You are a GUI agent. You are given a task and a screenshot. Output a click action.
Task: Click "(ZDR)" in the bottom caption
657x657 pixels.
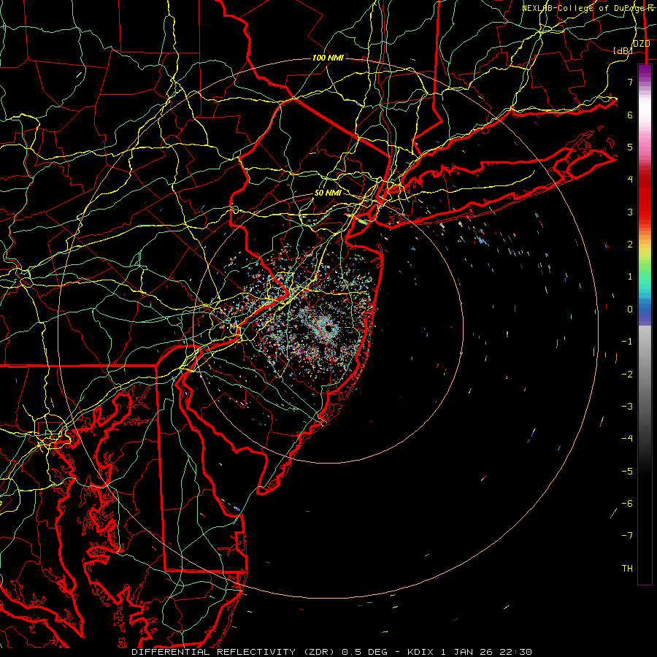pos(318,652)
